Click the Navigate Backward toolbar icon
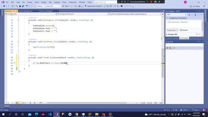 pyautogui.click(x=4, y=6)
